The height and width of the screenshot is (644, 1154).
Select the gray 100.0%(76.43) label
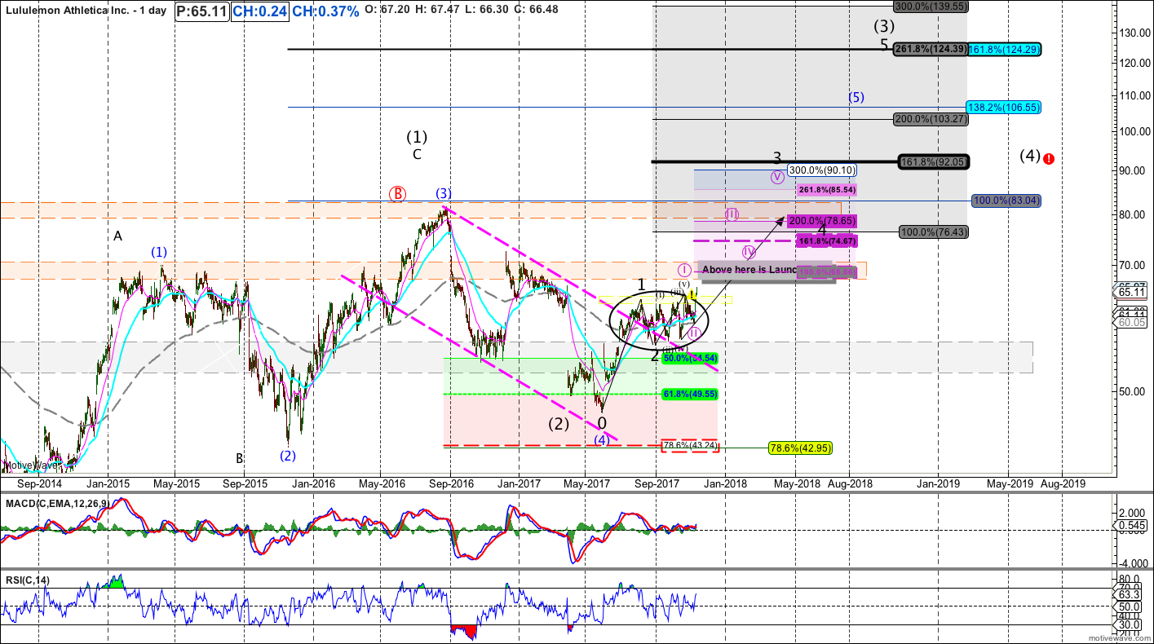pyautogui.click(x=935, y=232)
